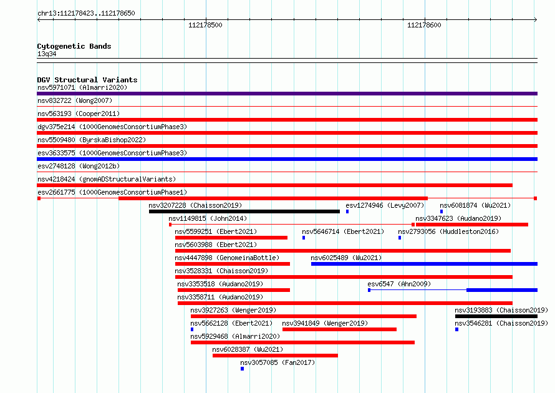Click the ruler's right arrow end
This screenshot has height=393, width=555.
[x=536, y=20]
